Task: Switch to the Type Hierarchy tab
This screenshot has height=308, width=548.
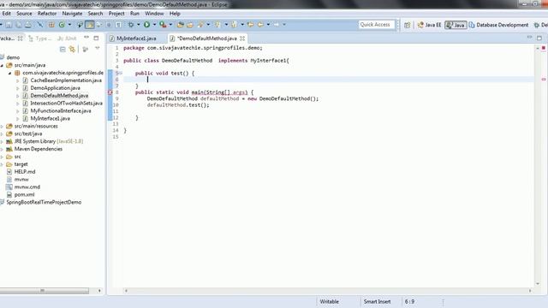Action: point(40,38)
